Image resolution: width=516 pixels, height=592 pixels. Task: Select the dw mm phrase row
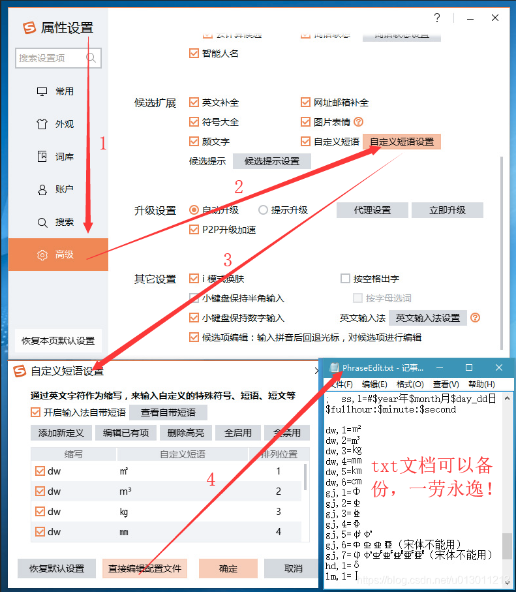pos(166,531)
